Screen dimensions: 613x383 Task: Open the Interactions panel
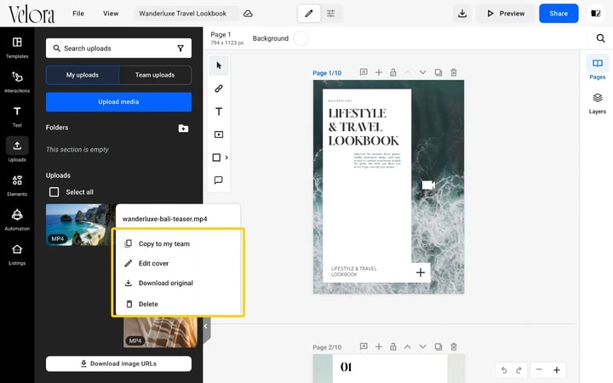(x=17, y=82)
